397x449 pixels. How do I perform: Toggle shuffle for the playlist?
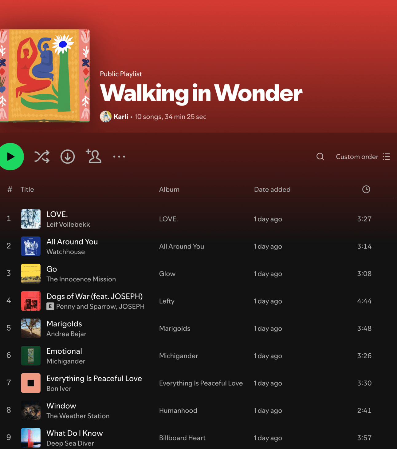(42, 157)
